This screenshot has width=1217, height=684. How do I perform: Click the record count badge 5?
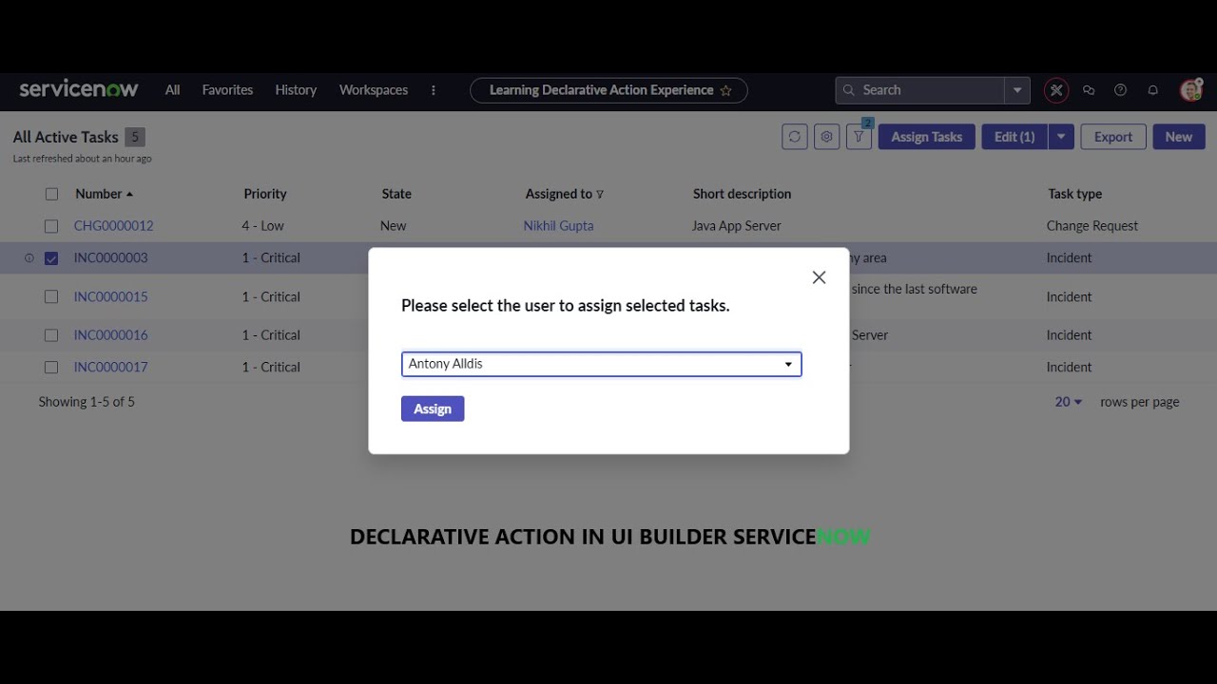click(x=135, y=137)
